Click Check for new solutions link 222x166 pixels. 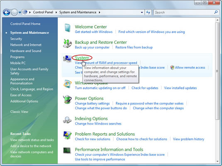tap(93, 139)
